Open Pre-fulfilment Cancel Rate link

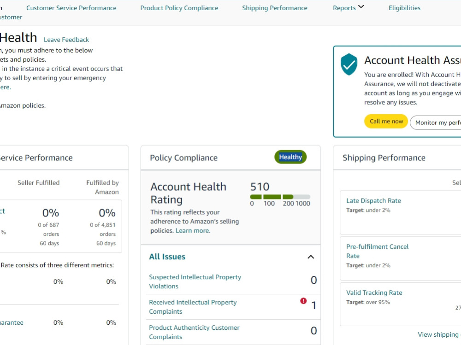[x=377, y=251]
